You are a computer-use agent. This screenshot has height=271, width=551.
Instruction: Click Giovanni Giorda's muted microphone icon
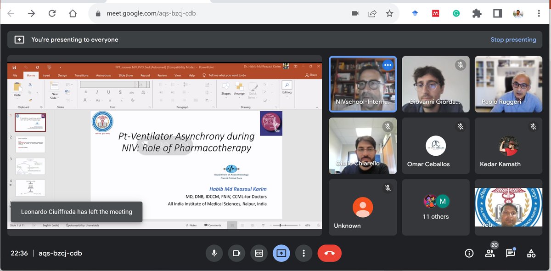tap(461, 65)
